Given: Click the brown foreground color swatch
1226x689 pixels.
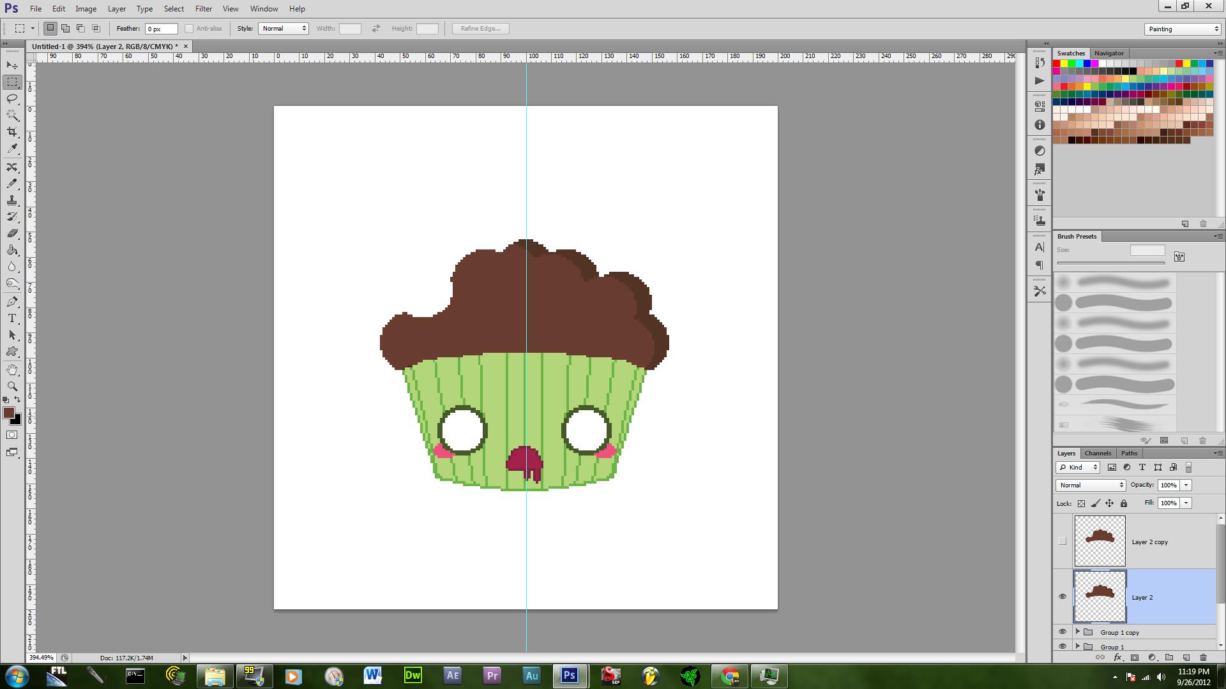Looking at the screenshot, I should [8, 413].
